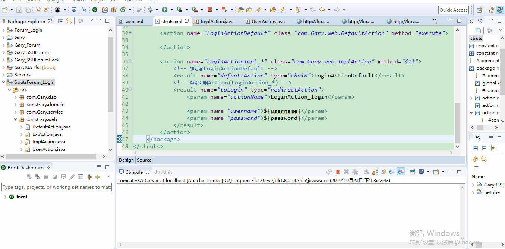Click the stop square icon in Boot Dashboard
Screen dimensions: 505x249
point(46,177)
